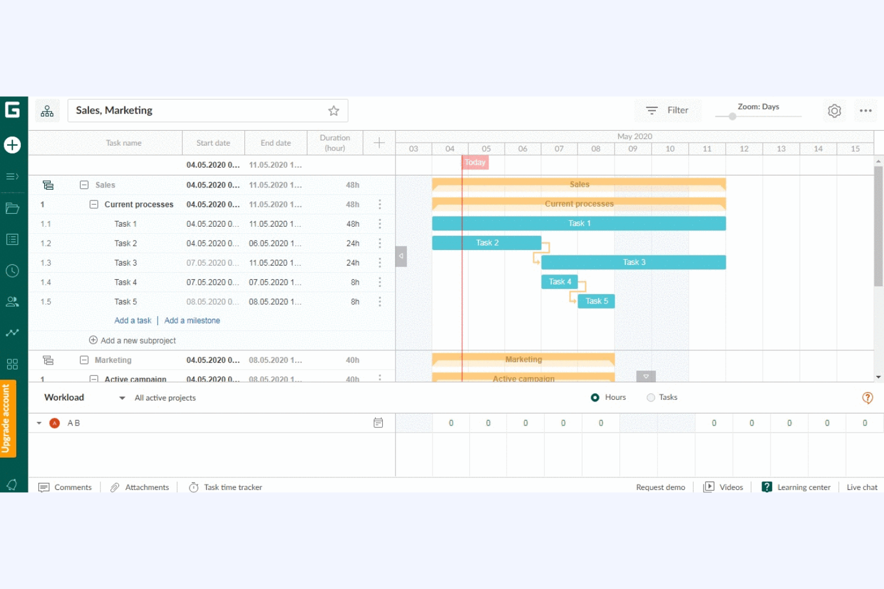Star the Sales, Marketing project
The image size is (884, 589).
[x=333, y=110]
